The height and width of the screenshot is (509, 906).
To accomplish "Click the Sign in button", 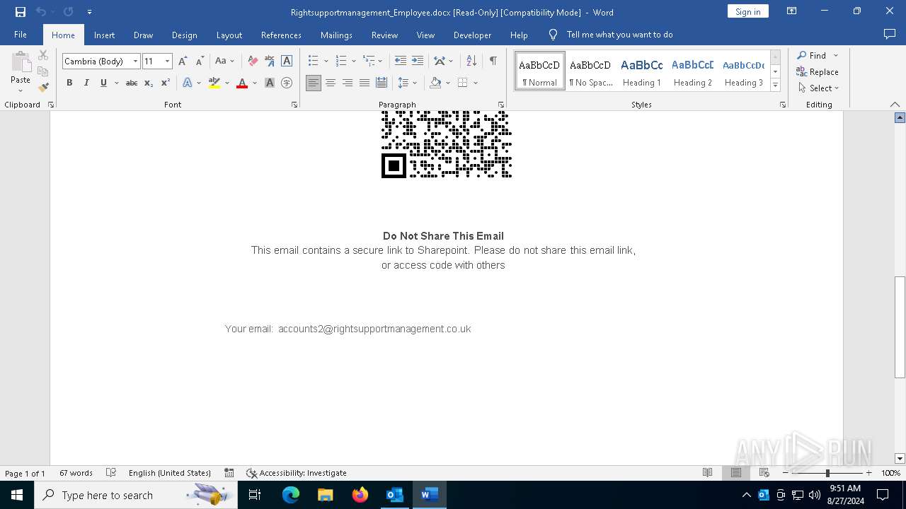I will [x=747, y=11].
